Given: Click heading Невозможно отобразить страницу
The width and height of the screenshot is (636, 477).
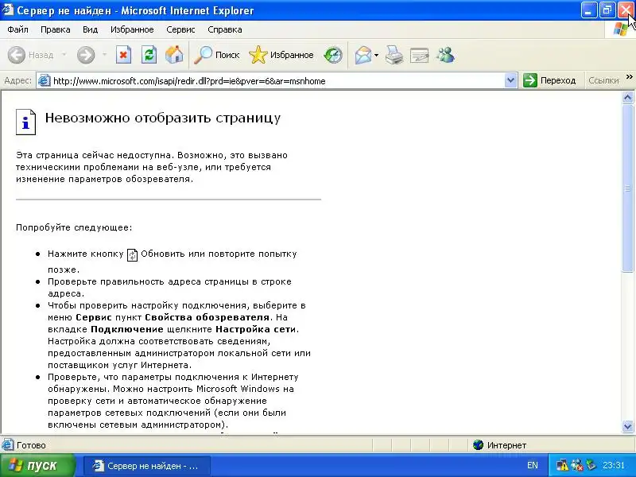Looking at the screenshot, I should [163, 118].
